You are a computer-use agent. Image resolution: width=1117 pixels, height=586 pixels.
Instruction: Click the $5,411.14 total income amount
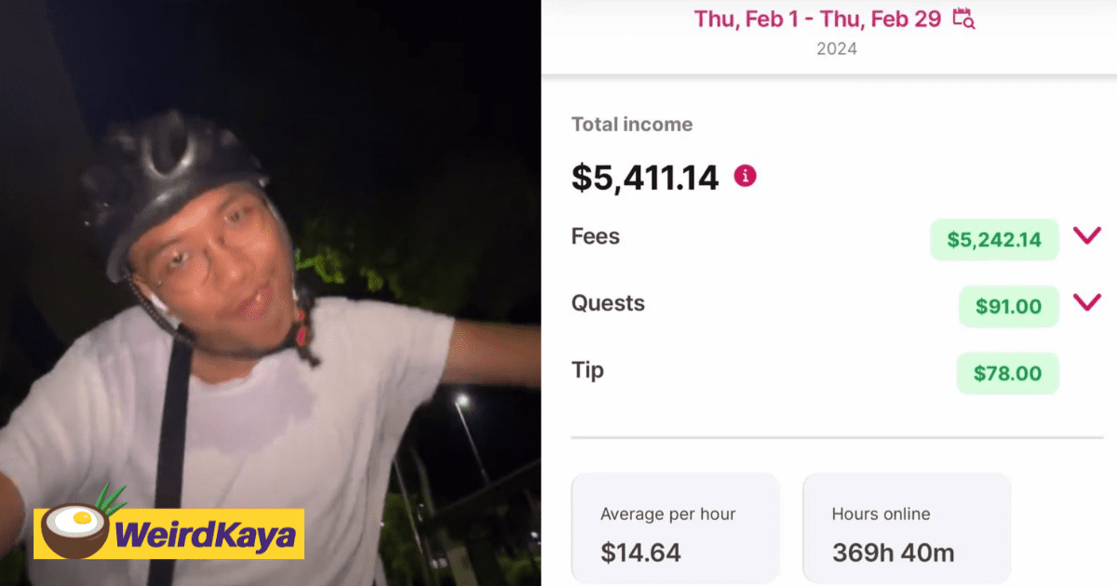[x=644, y=176]
